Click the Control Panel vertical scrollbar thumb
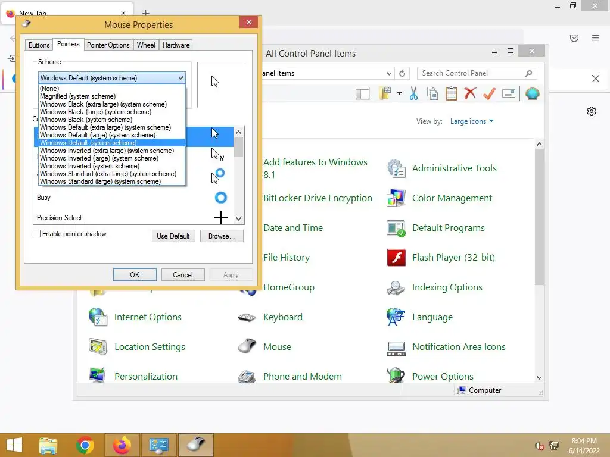Viewport: 610px width, 457px height. point(539,217)
